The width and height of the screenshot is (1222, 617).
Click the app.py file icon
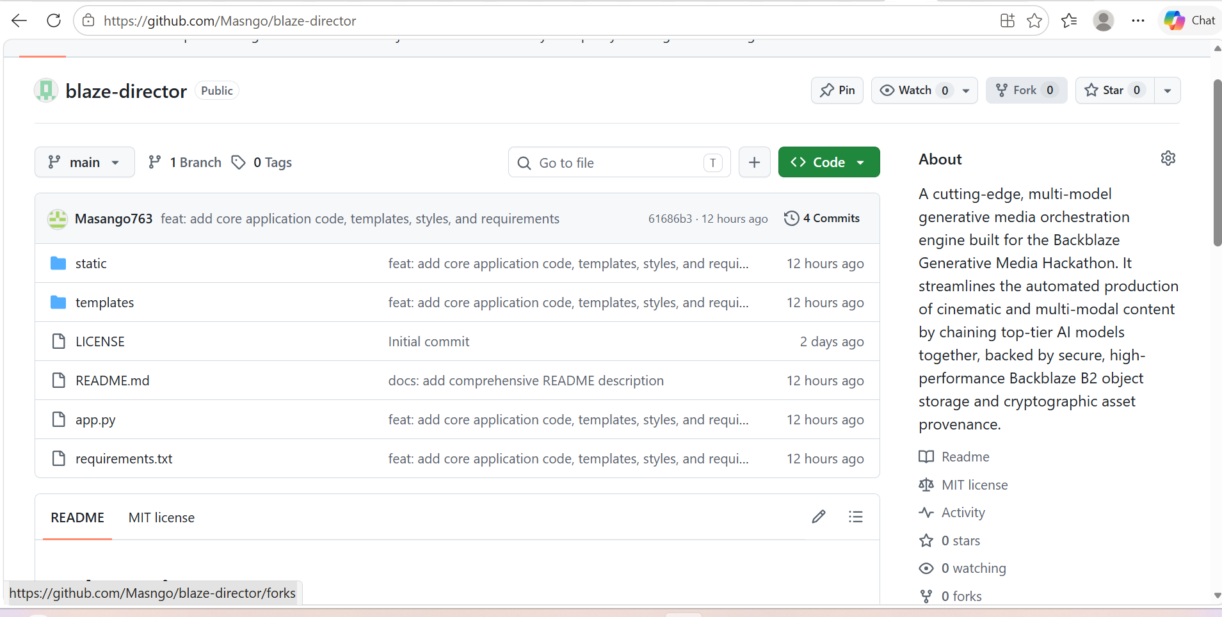pos(58,419)
